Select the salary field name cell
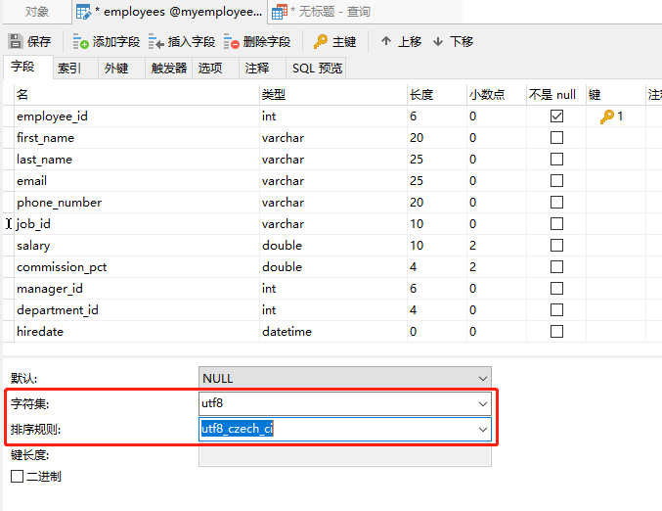 tap(33, 246)
